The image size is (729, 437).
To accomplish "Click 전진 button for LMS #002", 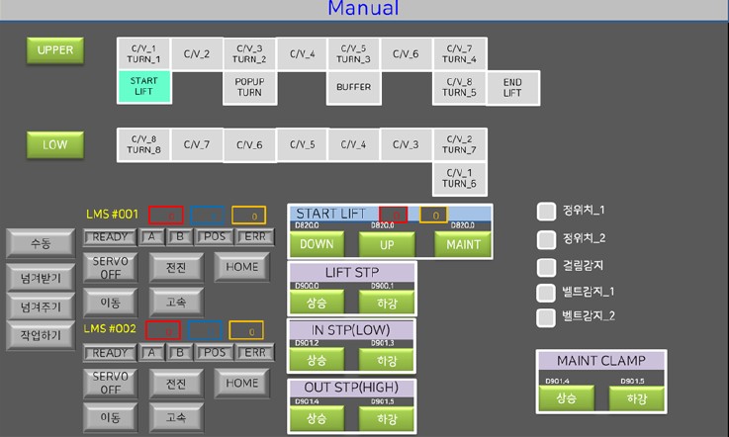I will pyautogui.click(x=176, y=383).
